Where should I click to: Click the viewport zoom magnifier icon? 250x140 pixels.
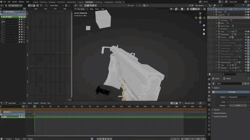point(204,25)
